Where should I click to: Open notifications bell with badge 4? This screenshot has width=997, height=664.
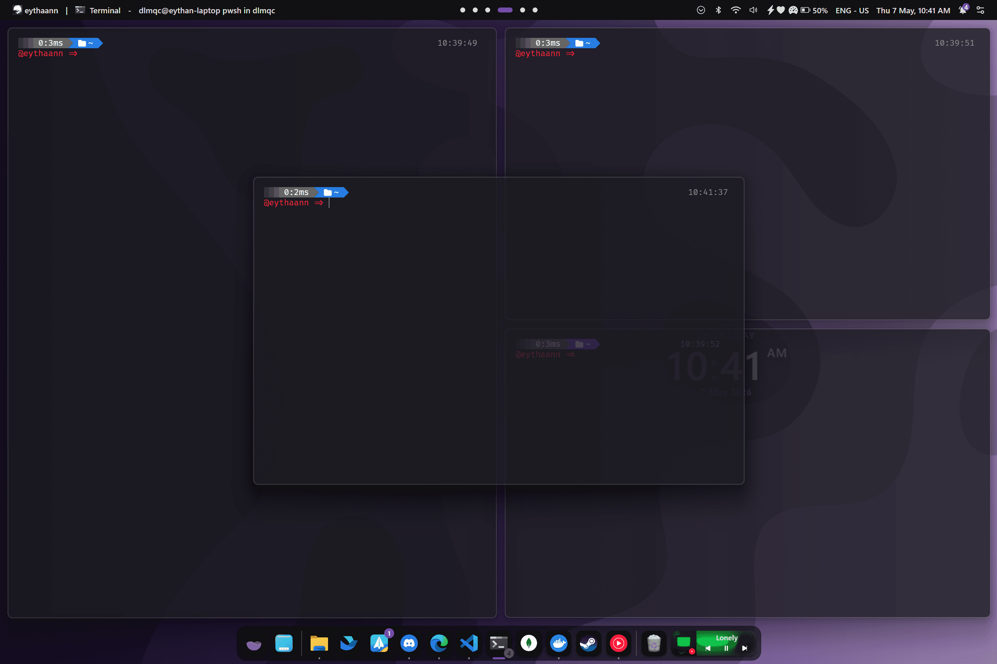(x=963, y=9)
